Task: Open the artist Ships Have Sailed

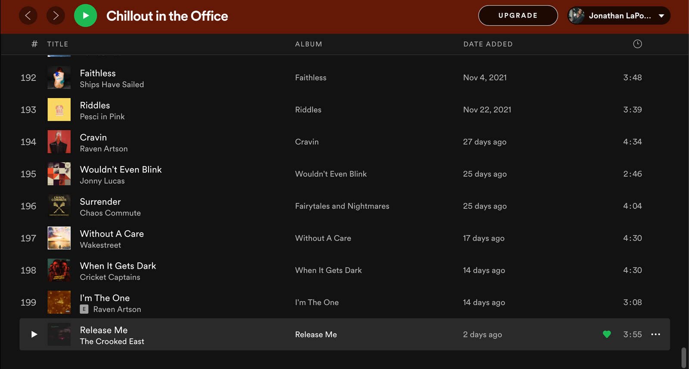Action: [x=112, y=85]
